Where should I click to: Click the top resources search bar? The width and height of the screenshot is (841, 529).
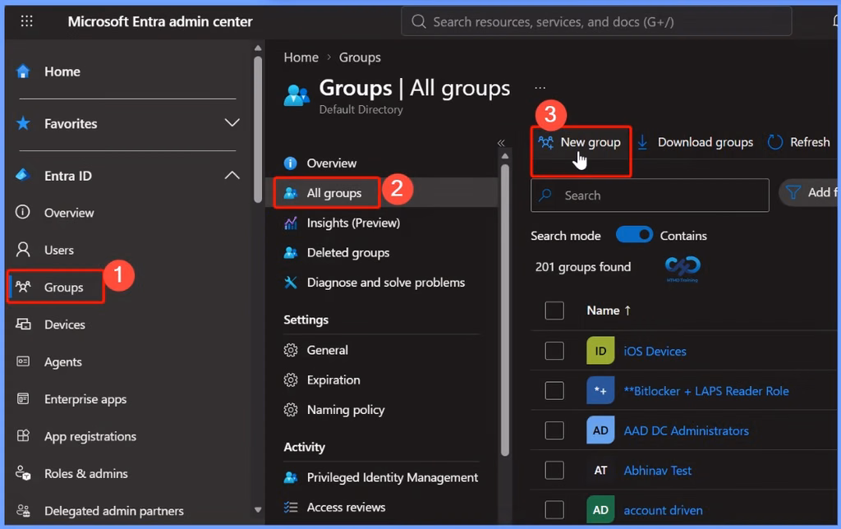click(596, 21)
